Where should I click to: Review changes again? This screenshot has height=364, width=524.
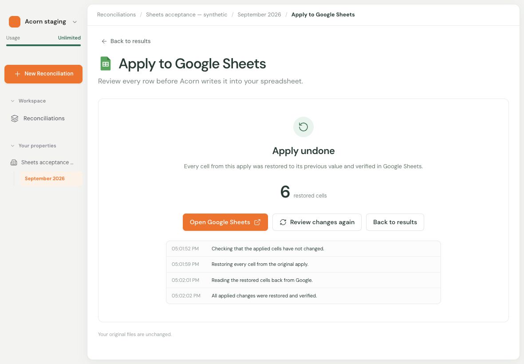click(317, 222)
